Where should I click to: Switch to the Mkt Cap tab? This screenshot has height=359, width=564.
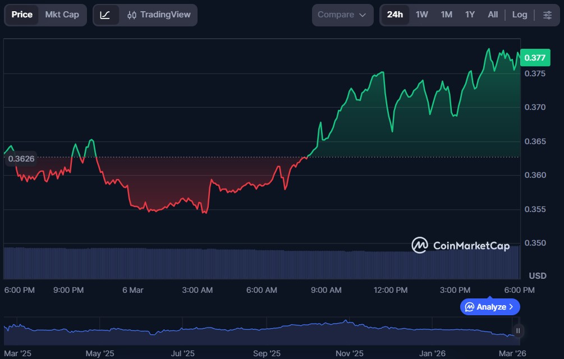coord(62,15)
